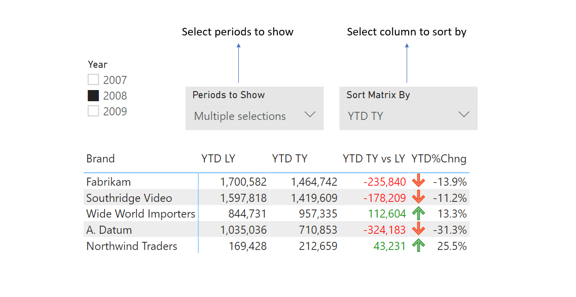Click the YTD LY column header
This screenshot has height=297, width=576.
[218, 159]
